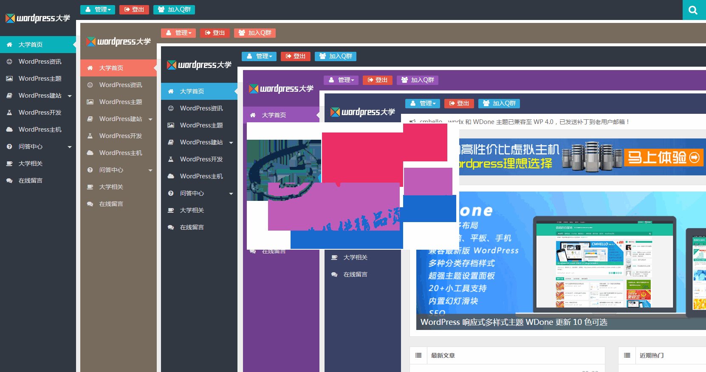706x372 pixels.
Task: Click 加入Q群 button on the navy header
Action: pyautogui.click(x=499, y=103)
